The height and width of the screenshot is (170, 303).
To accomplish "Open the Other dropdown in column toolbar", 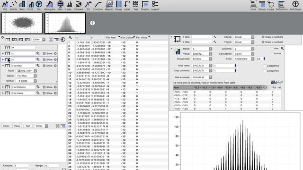I will (38, 40).
